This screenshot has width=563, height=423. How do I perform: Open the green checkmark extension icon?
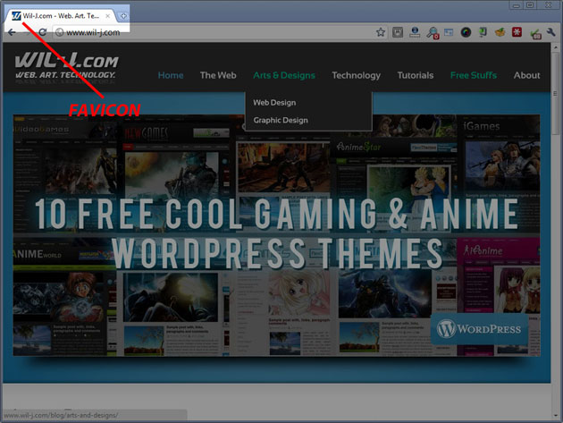535,34
